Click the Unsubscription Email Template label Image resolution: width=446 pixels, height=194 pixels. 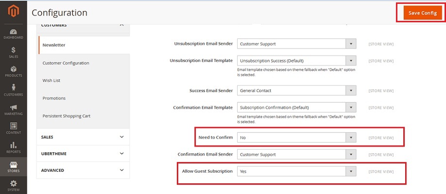click(x=201, y=61)
